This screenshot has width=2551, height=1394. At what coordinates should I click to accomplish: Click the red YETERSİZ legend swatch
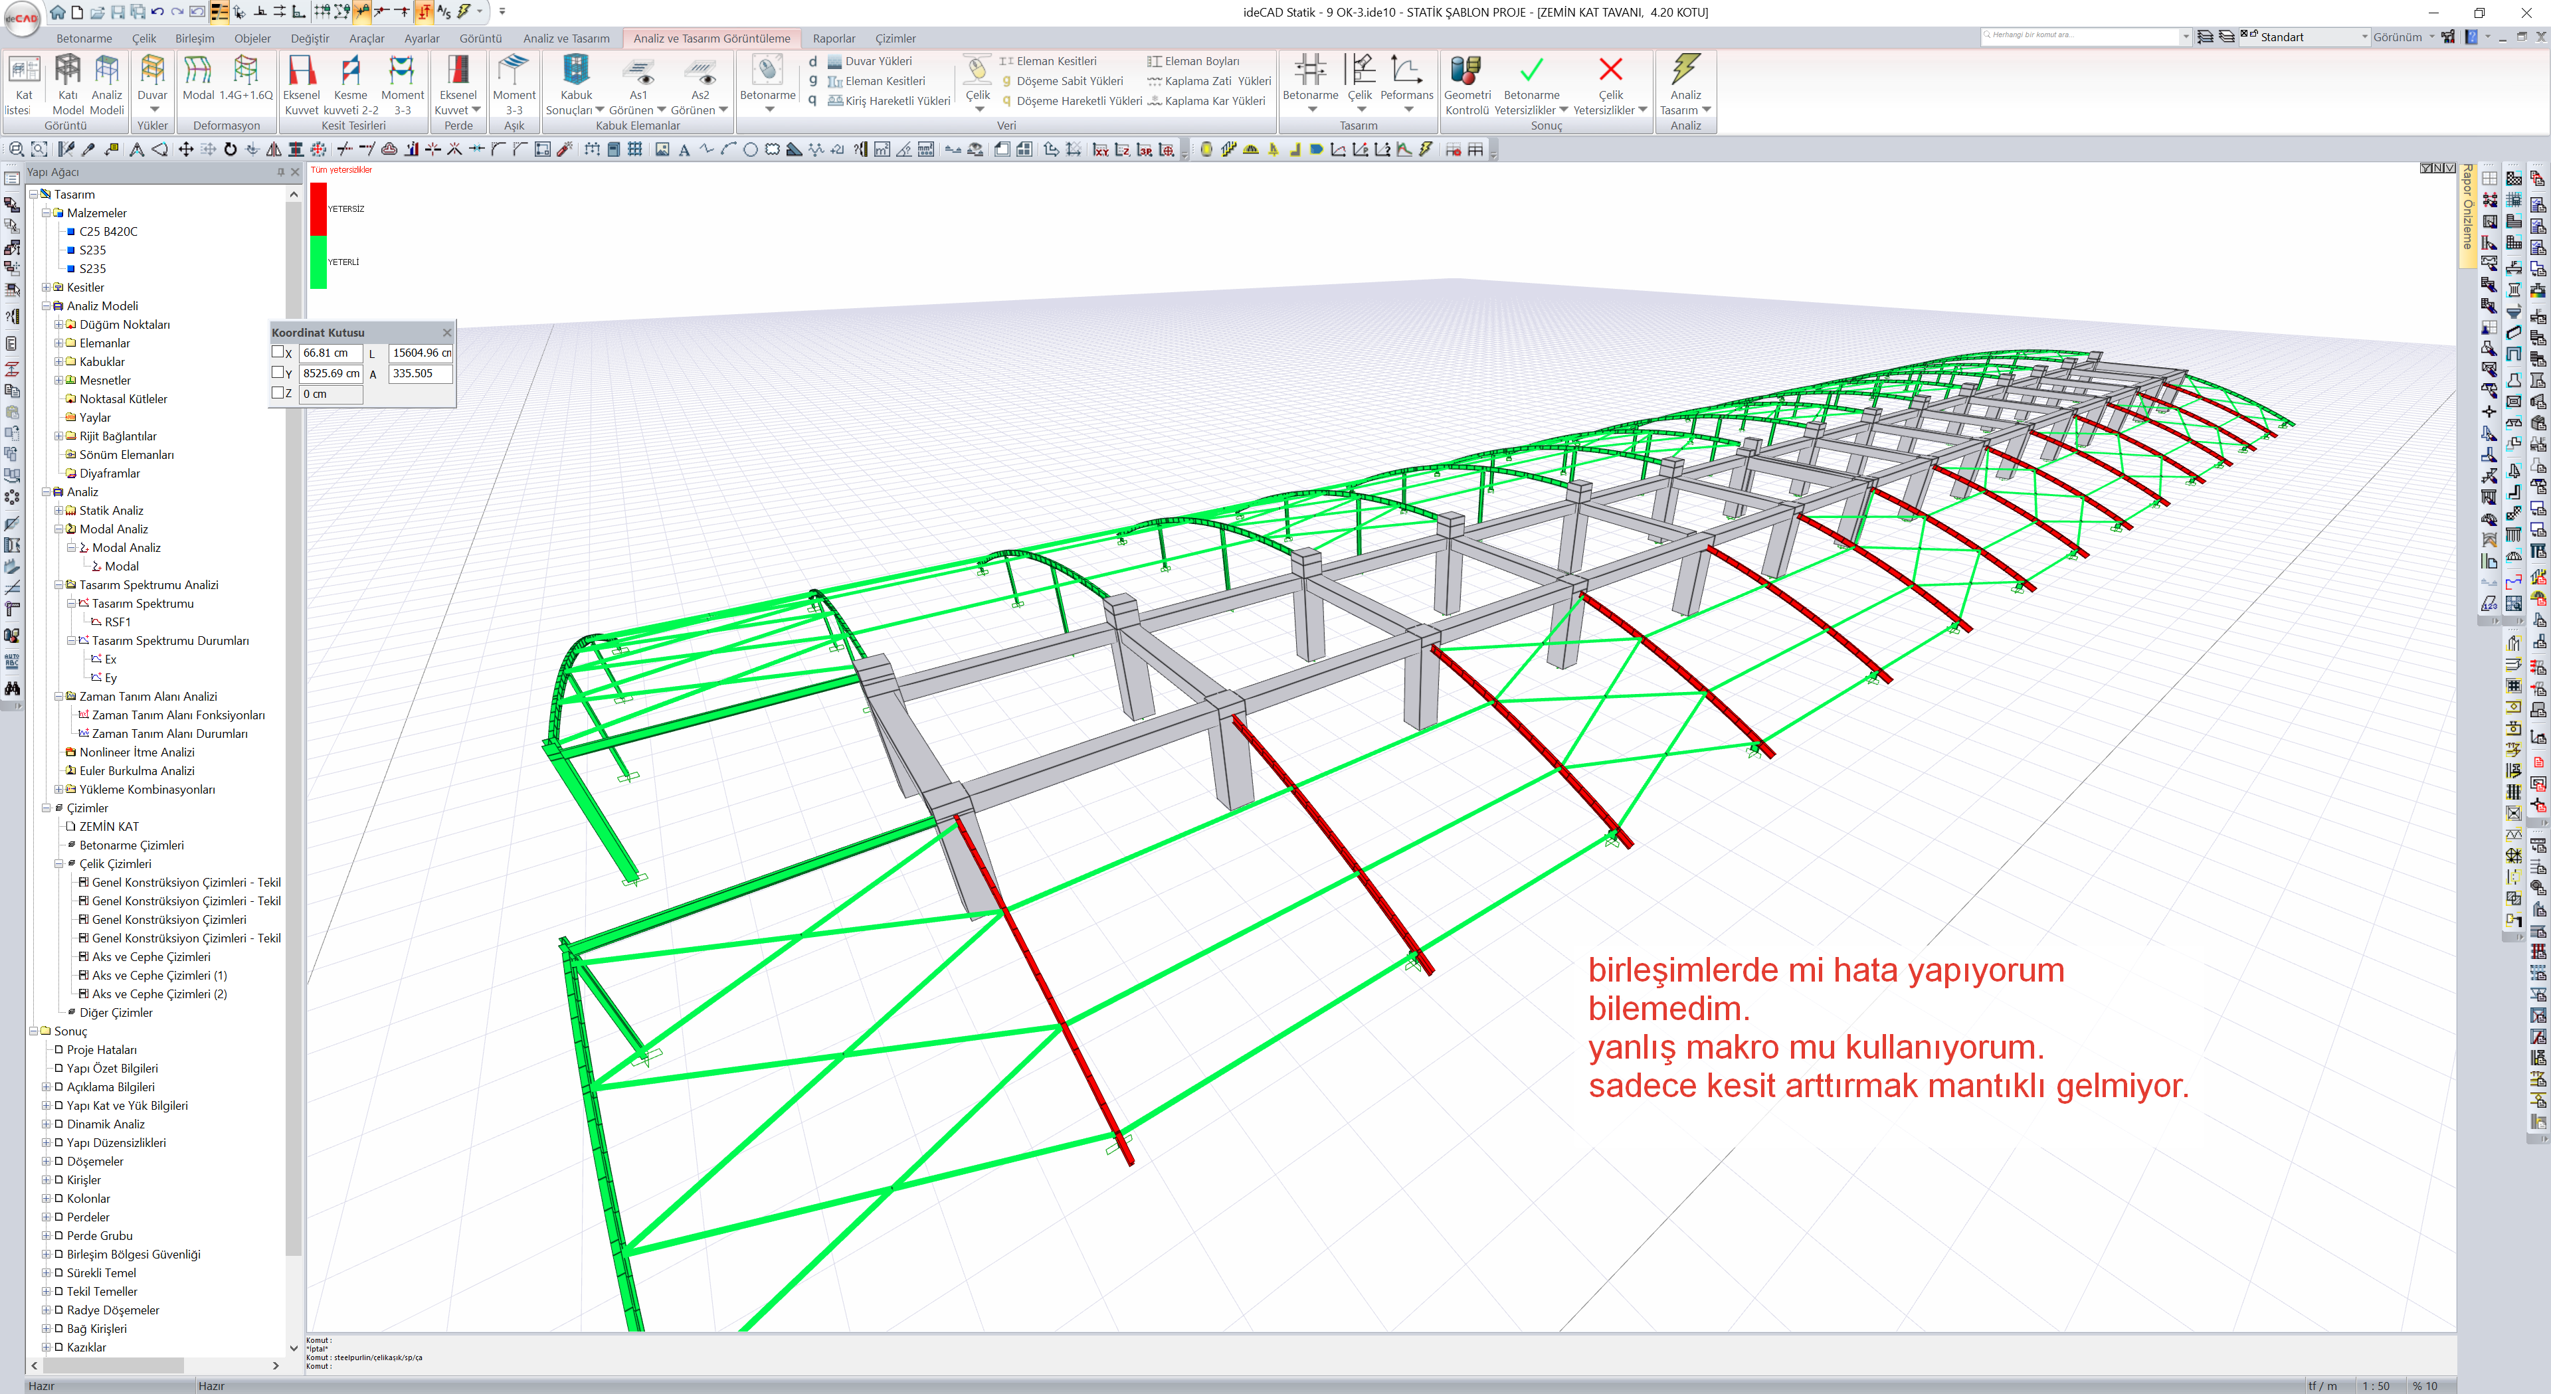click(318, 209)
